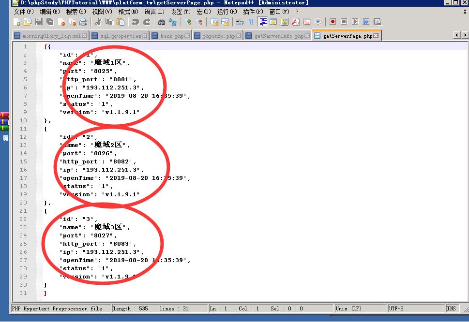469x322 pixels.
Task: Click the Print toolbar icon
Action: 83,22
